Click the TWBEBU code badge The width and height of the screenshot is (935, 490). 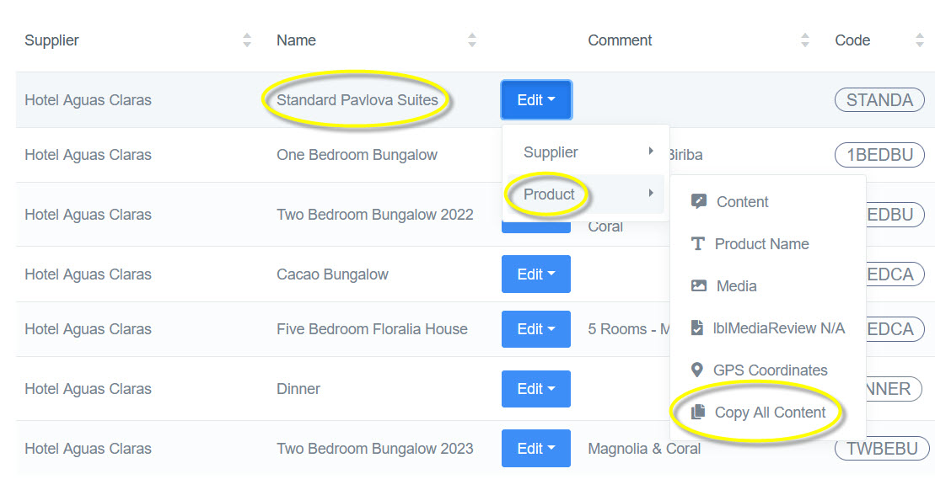point(881,449)
